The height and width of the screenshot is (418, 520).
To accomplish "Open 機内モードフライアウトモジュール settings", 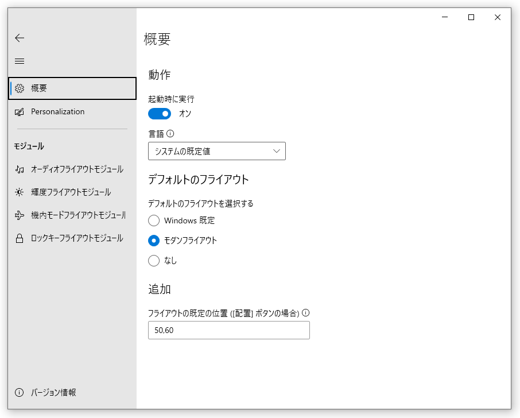I will (72, 215).
